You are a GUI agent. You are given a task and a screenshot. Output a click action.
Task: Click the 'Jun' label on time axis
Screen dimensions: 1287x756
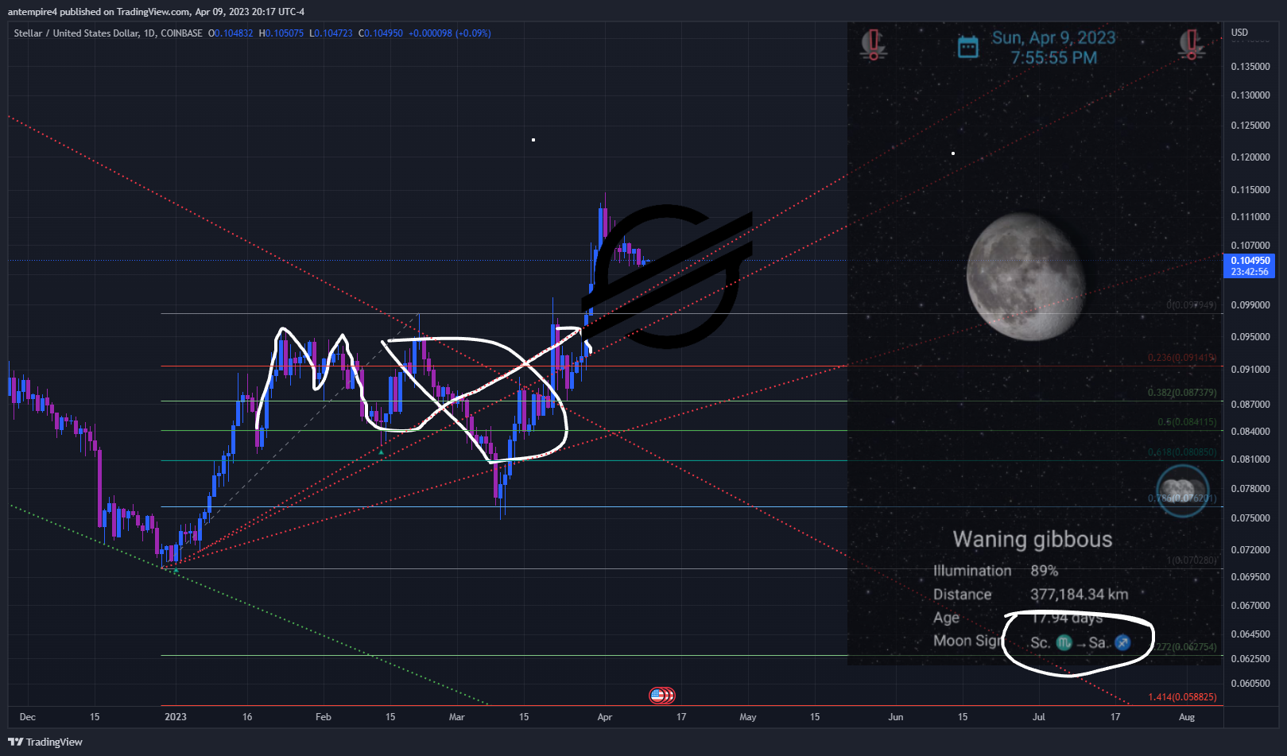click(896, 717)
